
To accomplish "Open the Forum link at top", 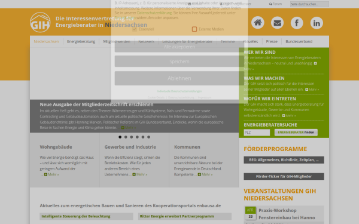I will click(x=275, y=4).
